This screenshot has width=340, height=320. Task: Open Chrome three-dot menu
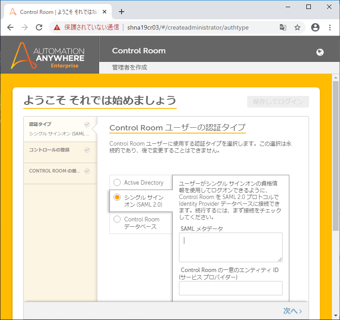click(x=330, y=27)
